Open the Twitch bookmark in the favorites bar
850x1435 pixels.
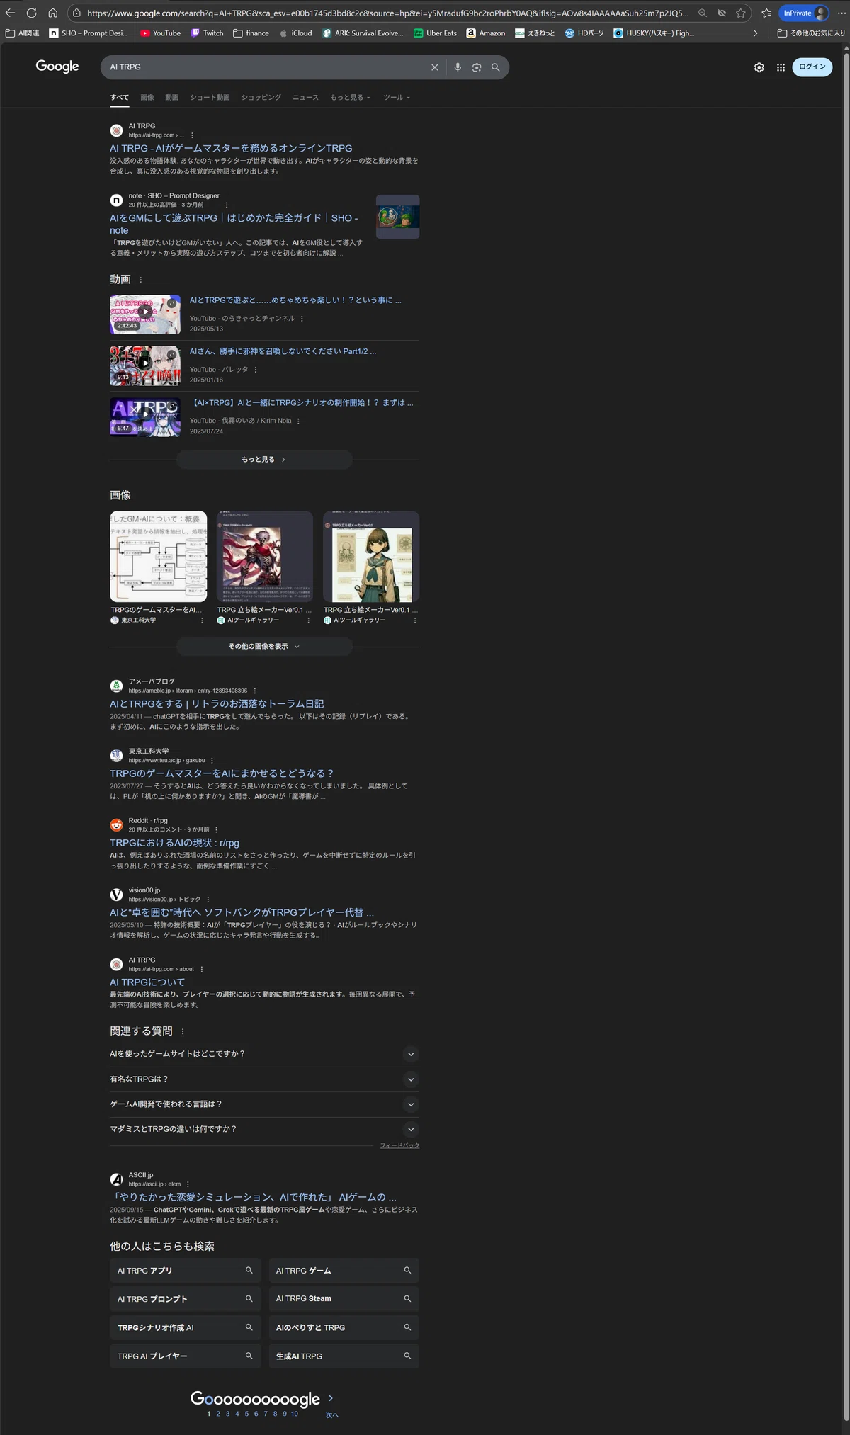pyautogui.click(x=207, y=33)
